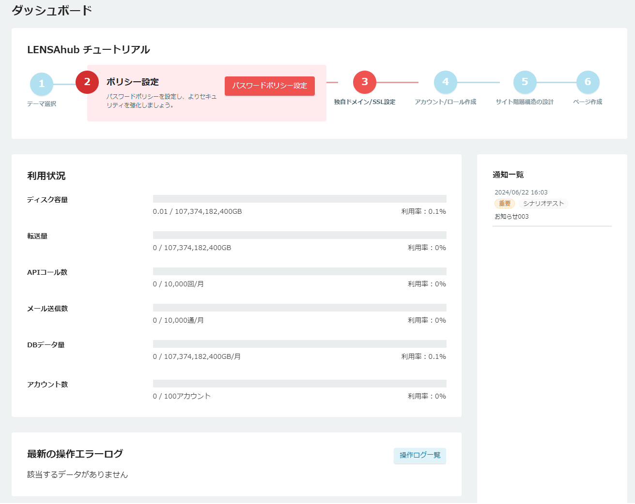Click the メール送信数 usage progress bar

pos(300,308)
